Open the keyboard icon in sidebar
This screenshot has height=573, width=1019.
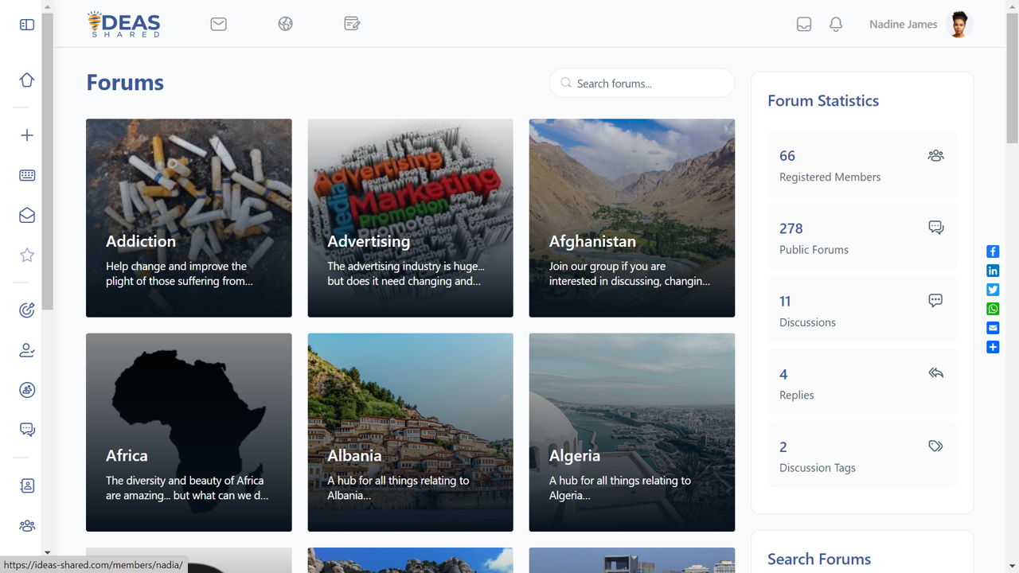27,175
